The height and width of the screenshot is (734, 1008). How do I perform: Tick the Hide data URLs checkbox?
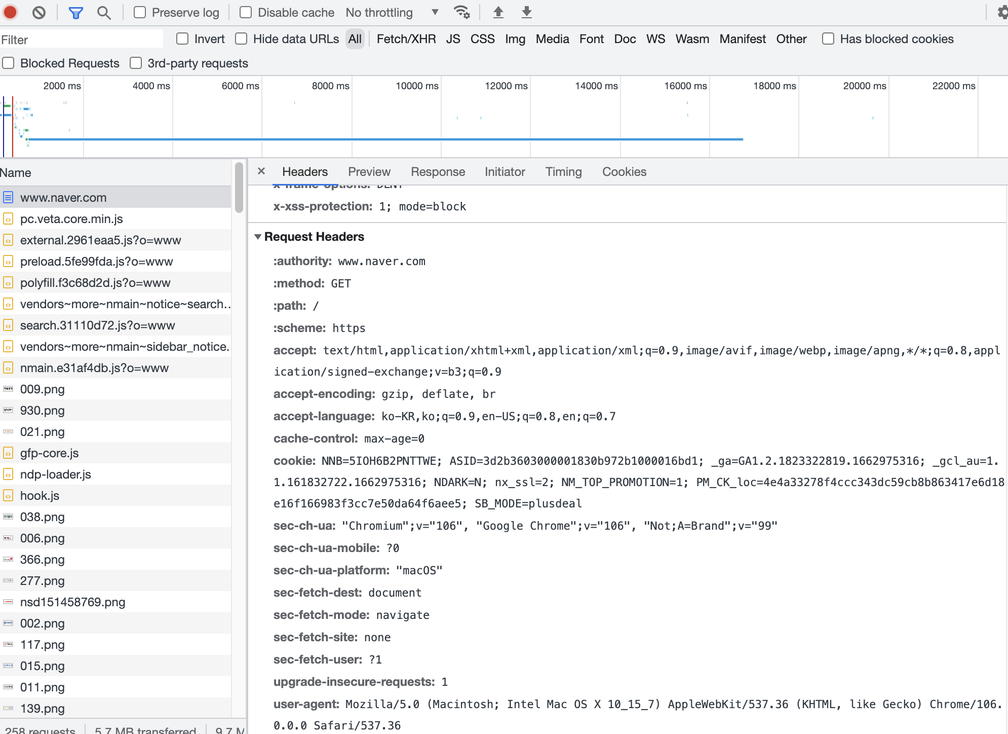[x=242, y=39]
